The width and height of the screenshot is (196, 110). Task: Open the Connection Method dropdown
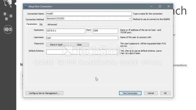click(x=89, y=19)
